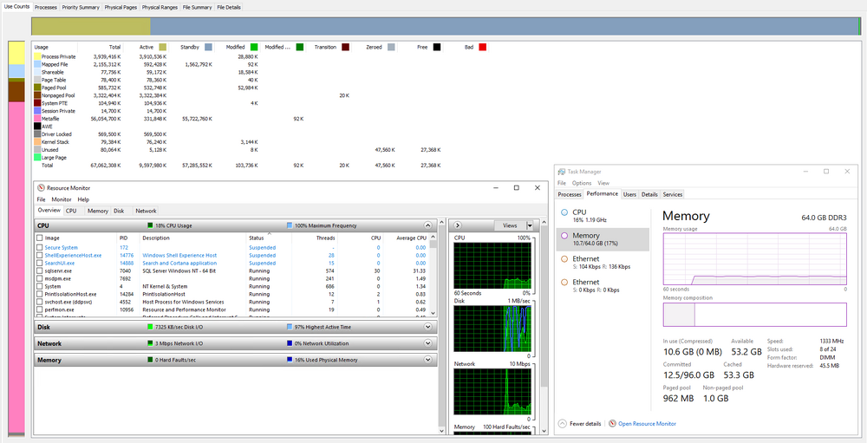
Task: Click the Views button in Resource Monitor
Action: click(510, 225)
